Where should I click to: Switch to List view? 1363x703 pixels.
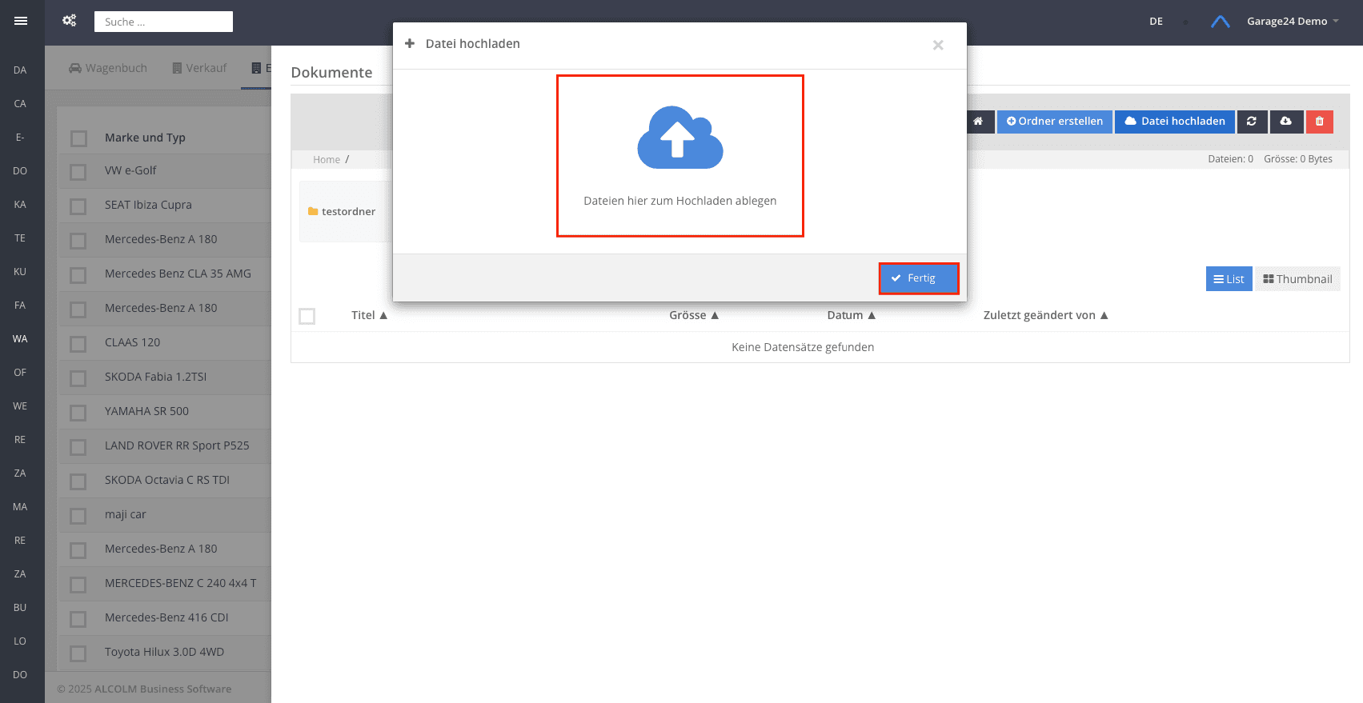tap(1229, 279)
